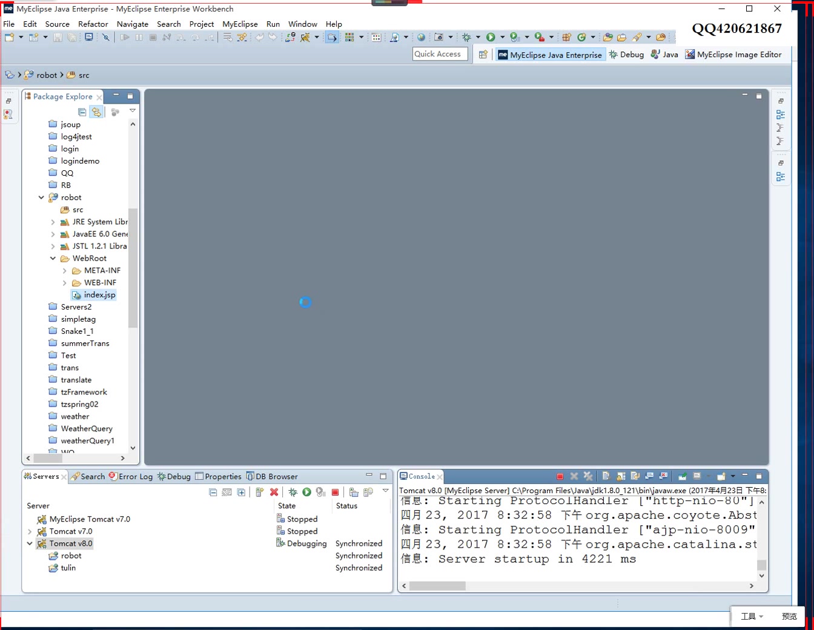Click red Stop server icon in Servers view
The image size is (814, 630).
pos(335,492)
